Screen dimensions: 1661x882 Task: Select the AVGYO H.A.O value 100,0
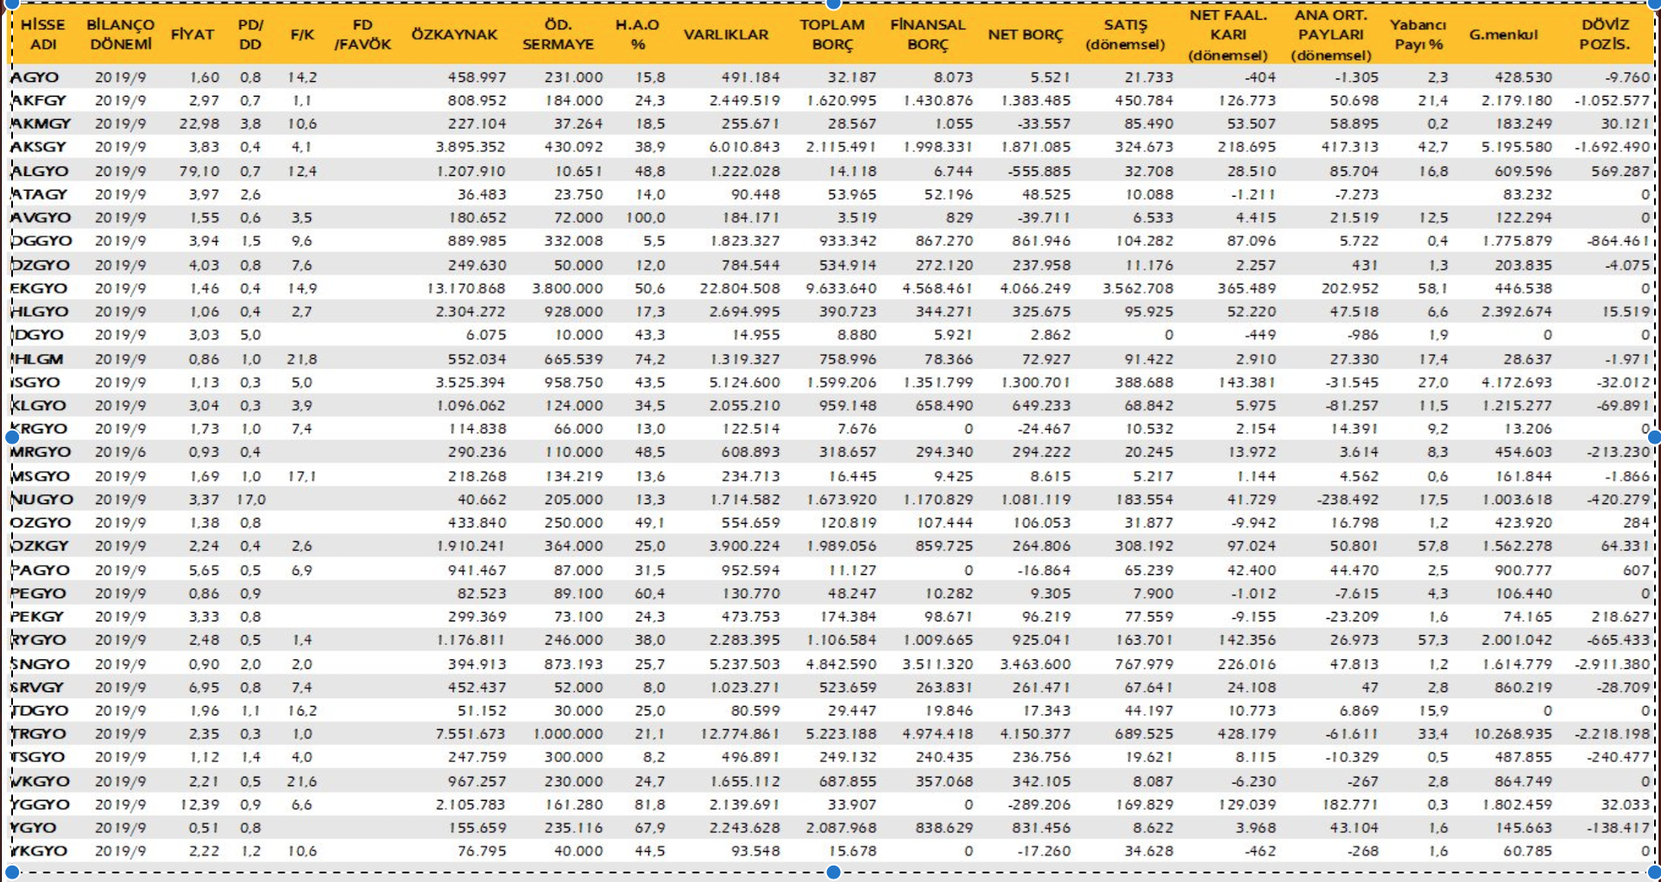645,217
